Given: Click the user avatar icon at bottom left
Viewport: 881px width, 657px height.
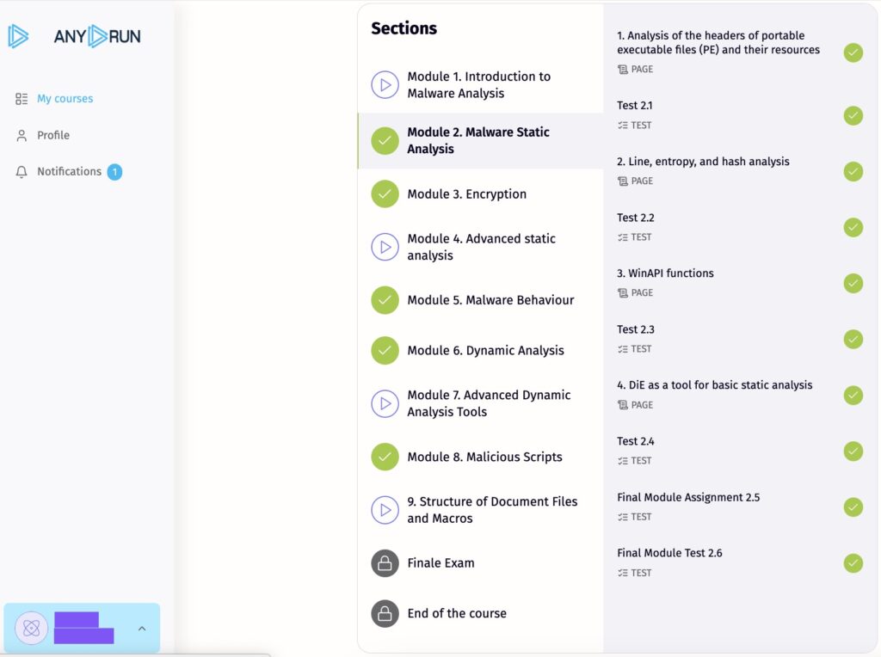Looking at the screenshot, I should [32, 628].
